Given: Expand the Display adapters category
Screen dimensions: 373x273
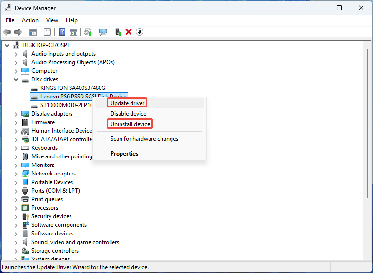Looking at the screenshot, I should click(16, 114).
